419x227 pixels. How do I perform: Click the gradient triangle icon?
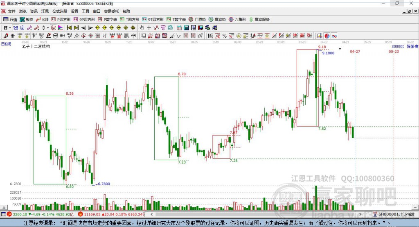pos(61,28)
